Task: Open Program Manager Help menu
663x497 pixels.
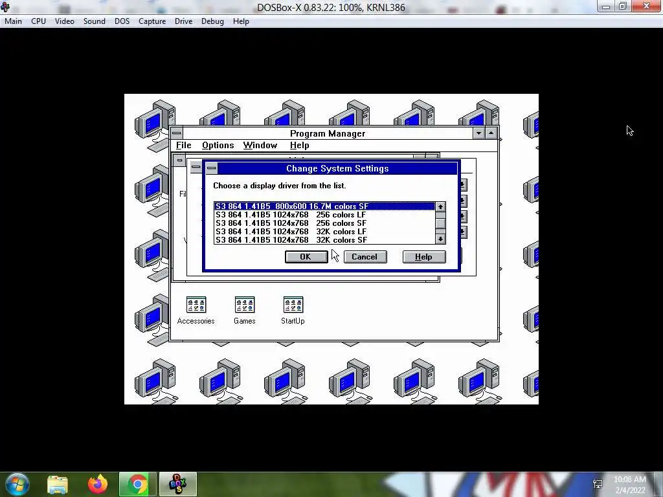Action: coord(299,146)
